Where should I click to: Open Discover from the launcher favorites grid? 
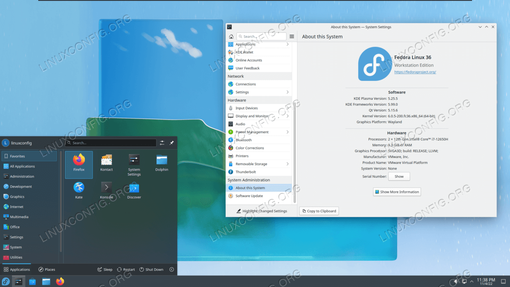click(x=134, y=191)
